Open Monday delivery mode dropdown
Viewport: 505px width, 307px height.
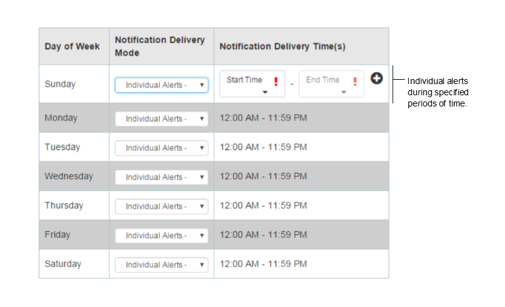[x=161, y=119]
